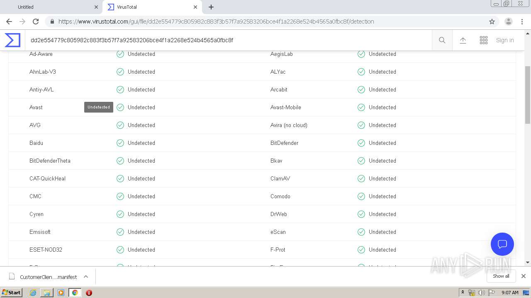
Task: Open the Start menu
Action: point(11,293)
